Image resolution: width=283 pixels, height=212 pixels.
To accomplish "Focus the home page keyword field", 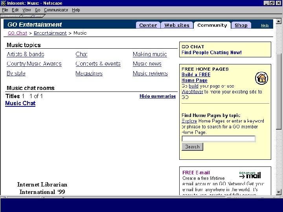I will point(219,139).
